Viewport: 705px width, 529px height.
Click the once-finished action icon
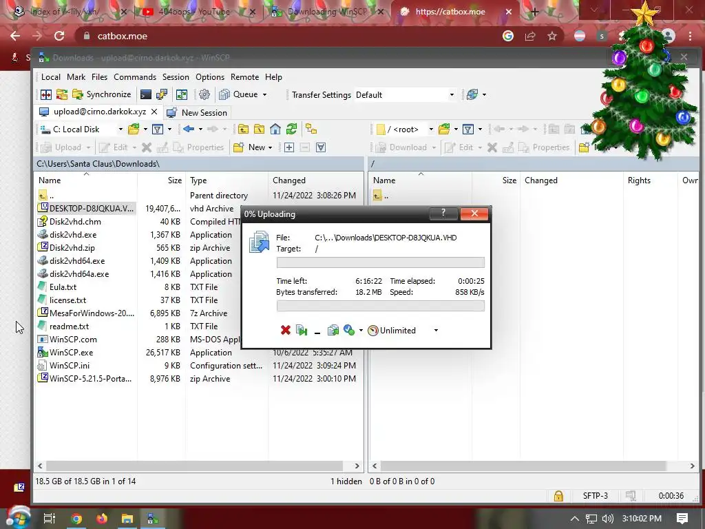click(x=349, y=330)
